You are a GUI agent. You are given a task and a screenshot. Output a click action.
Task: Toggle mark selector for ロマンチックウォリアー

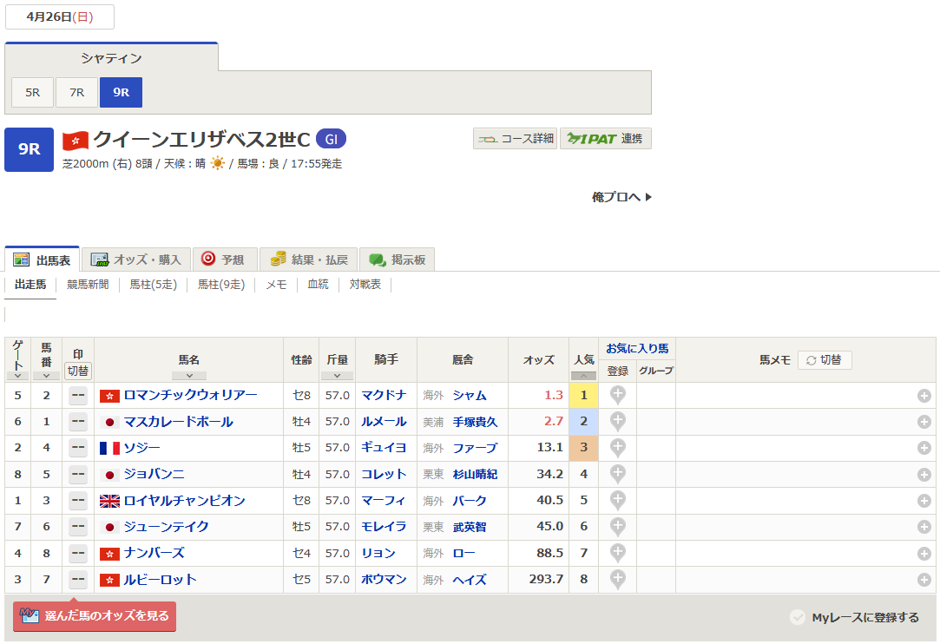tap(78, 396)
